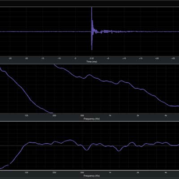The image size is (179, 179).
Task: Click the -10 tick on the time axis
Action: [59, 59]
